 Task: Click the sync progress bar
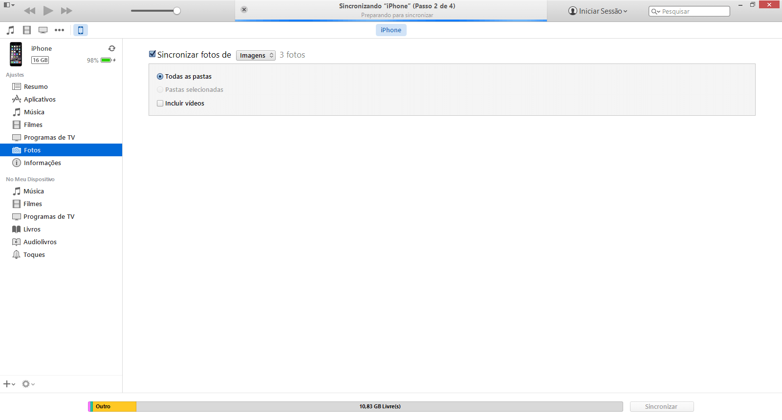click(391, 21)
